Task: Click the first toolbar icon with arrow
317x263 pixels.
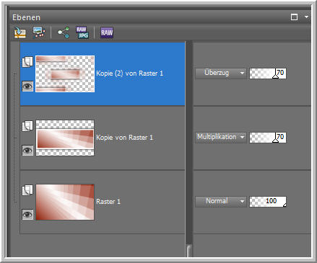Action: 20,32
